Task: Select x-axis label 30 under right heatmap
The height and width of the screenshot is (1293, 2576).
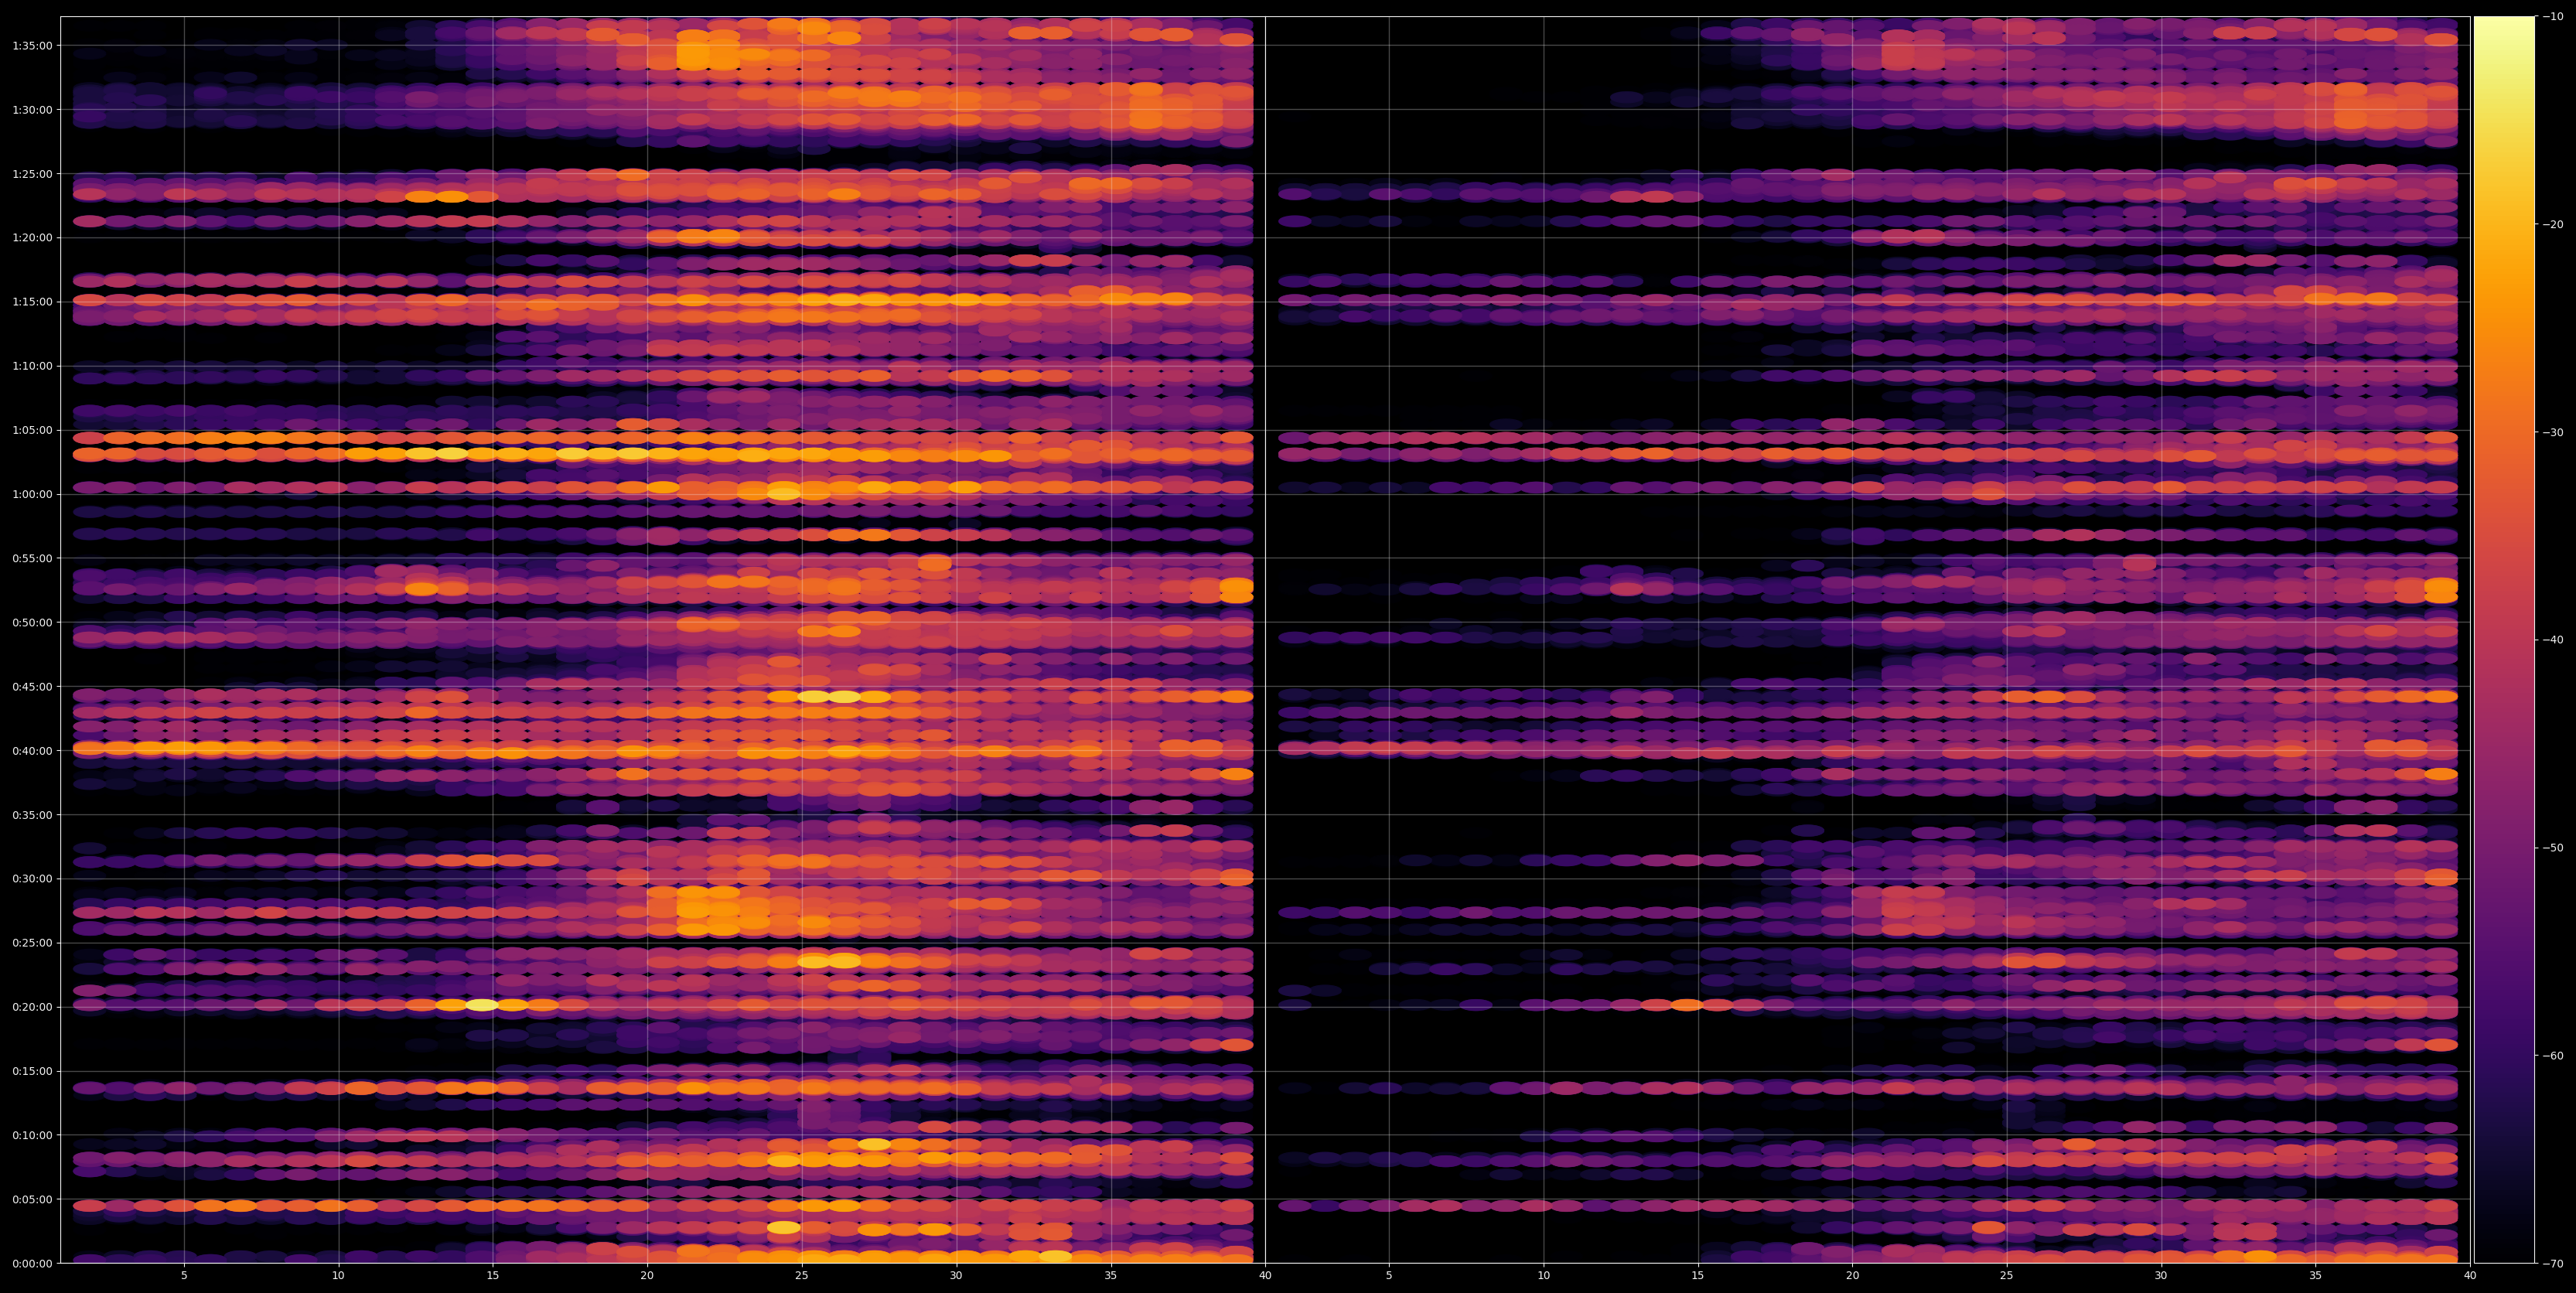Action: pyautogui.click(x=2161, y=1276)
